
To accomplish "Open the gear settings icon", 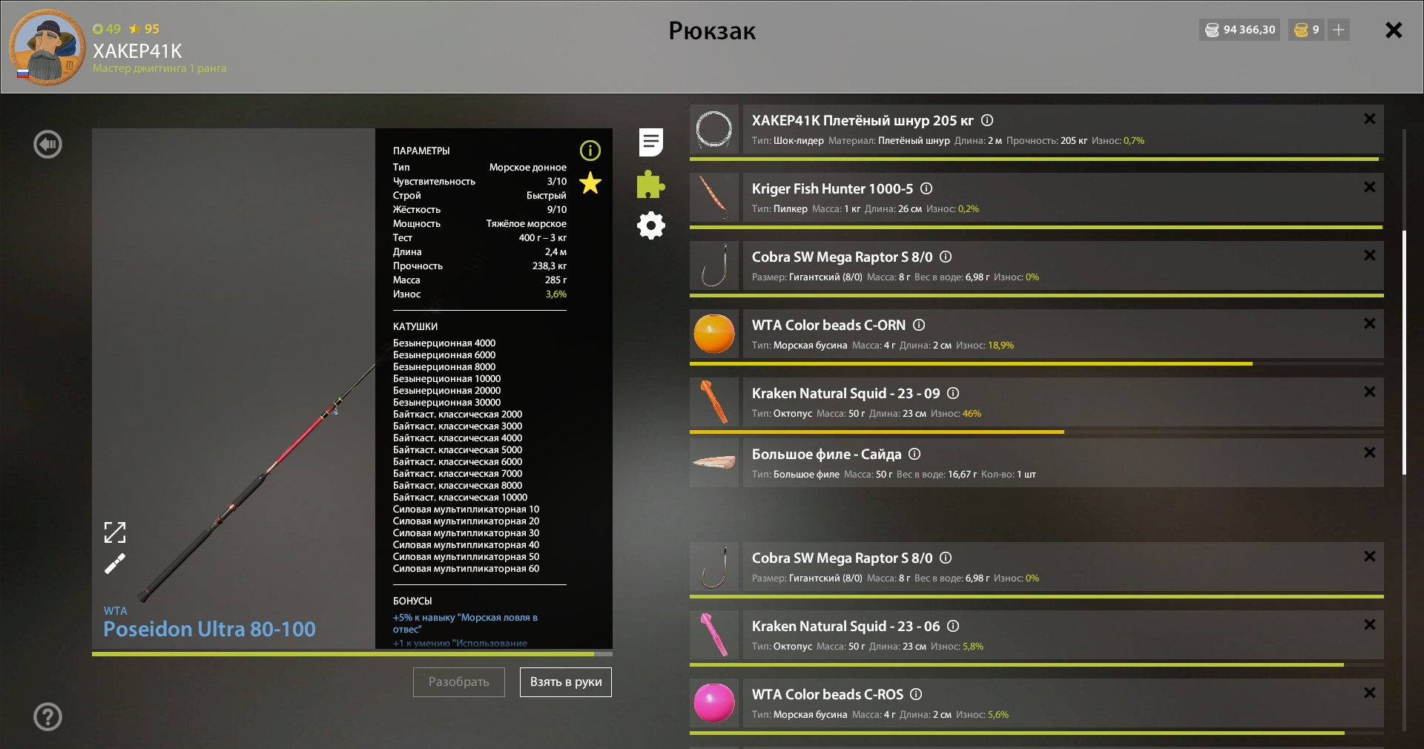I will pyautogui.click(x=650, y=225).
